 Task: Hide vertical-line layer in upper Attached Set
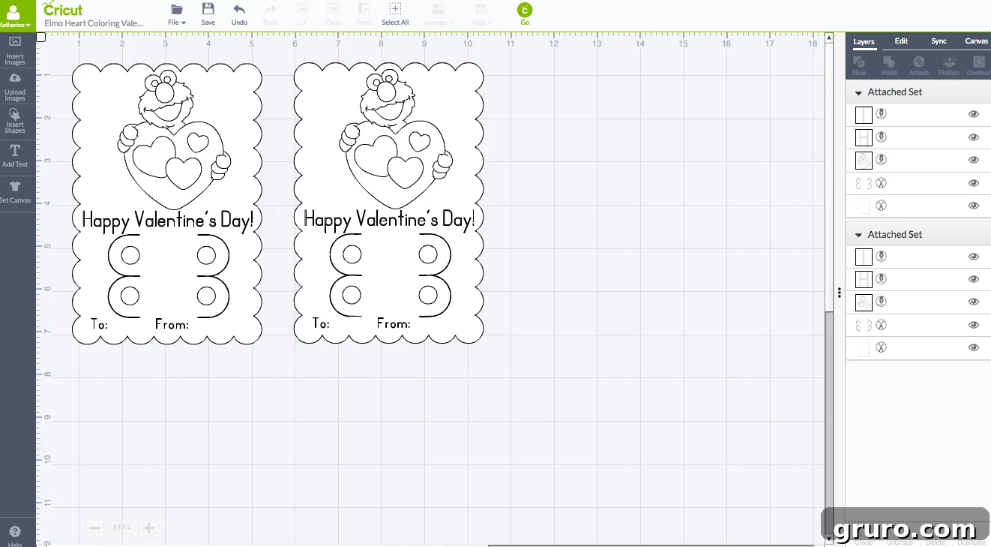974,114
